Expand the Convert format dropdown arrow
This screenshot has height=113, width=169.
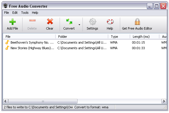click(79, 25)
